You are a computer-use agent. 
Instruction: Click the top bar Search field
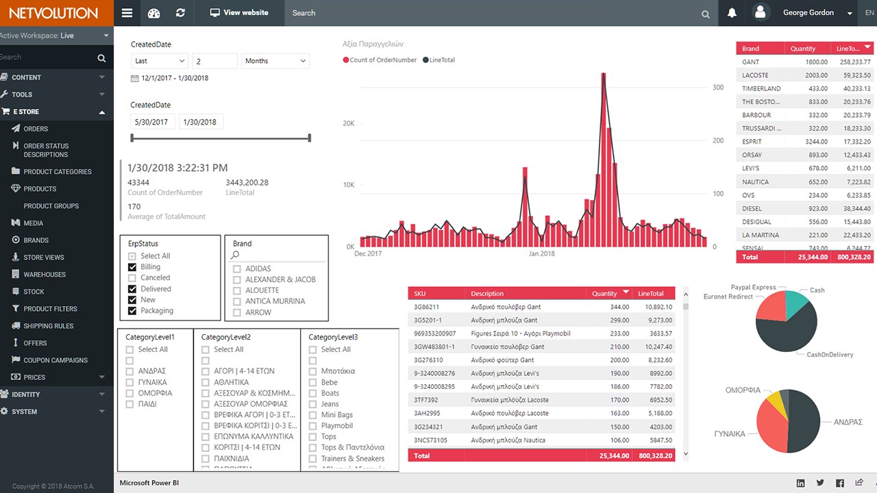coord(492,13)
